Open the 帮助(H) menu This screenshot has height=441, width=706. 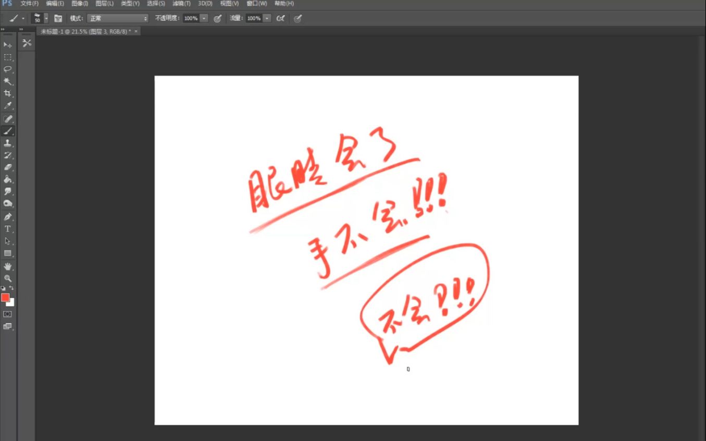[x=284, y=4]
